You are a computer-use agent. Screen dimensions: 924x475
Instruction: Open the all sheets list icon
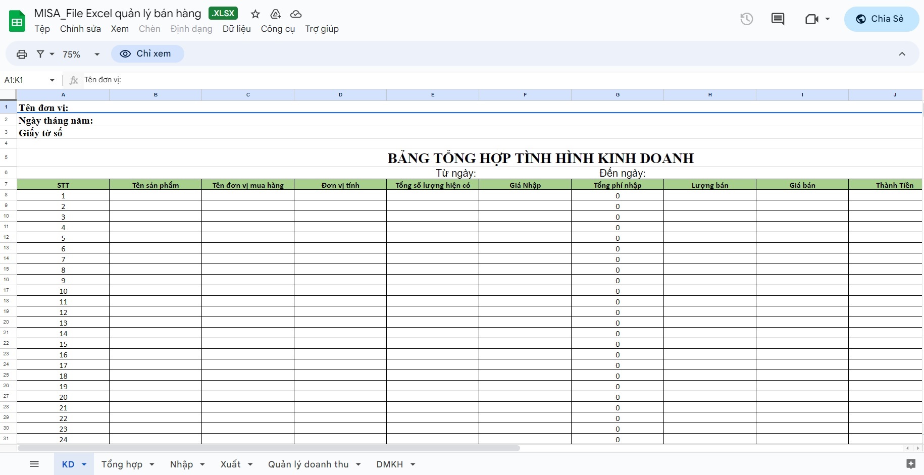tap(34, 464)
